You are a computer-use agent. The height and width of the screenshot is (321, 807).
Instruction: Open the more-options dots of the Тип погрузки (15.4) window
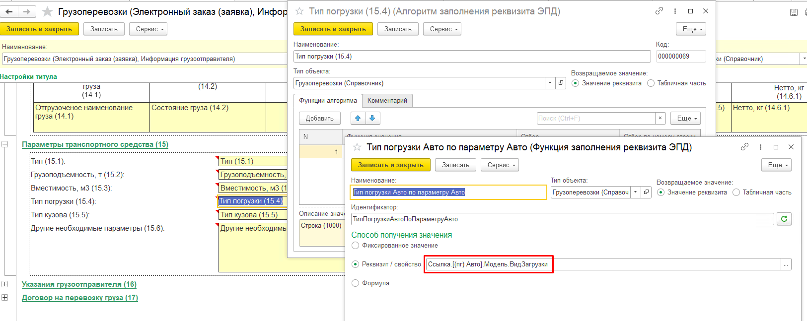pyautogui.click(x=675, y=11)
